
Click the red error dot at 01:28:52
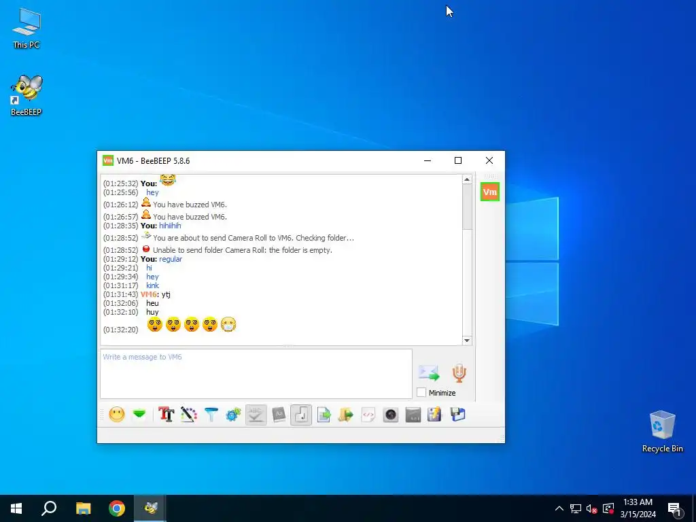pyautogui.click(x=146, y=249)
